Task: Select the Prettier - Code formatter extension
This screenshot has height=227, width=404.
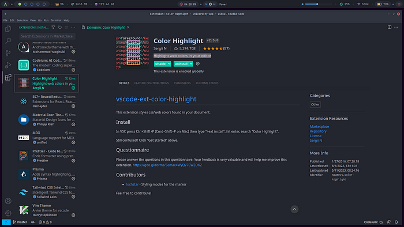Action: coord(47,156)
